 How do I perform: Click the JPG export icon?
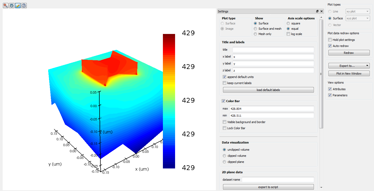pyautogui.click(x=12, y=5)
